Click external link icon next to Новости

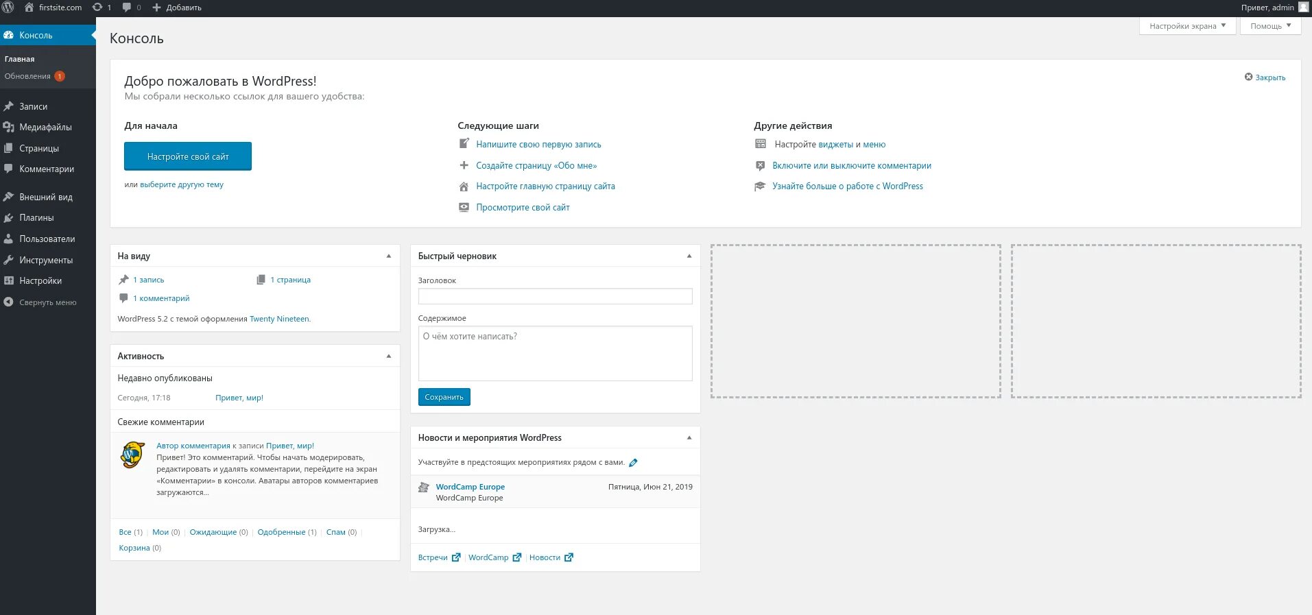[569, 557]
